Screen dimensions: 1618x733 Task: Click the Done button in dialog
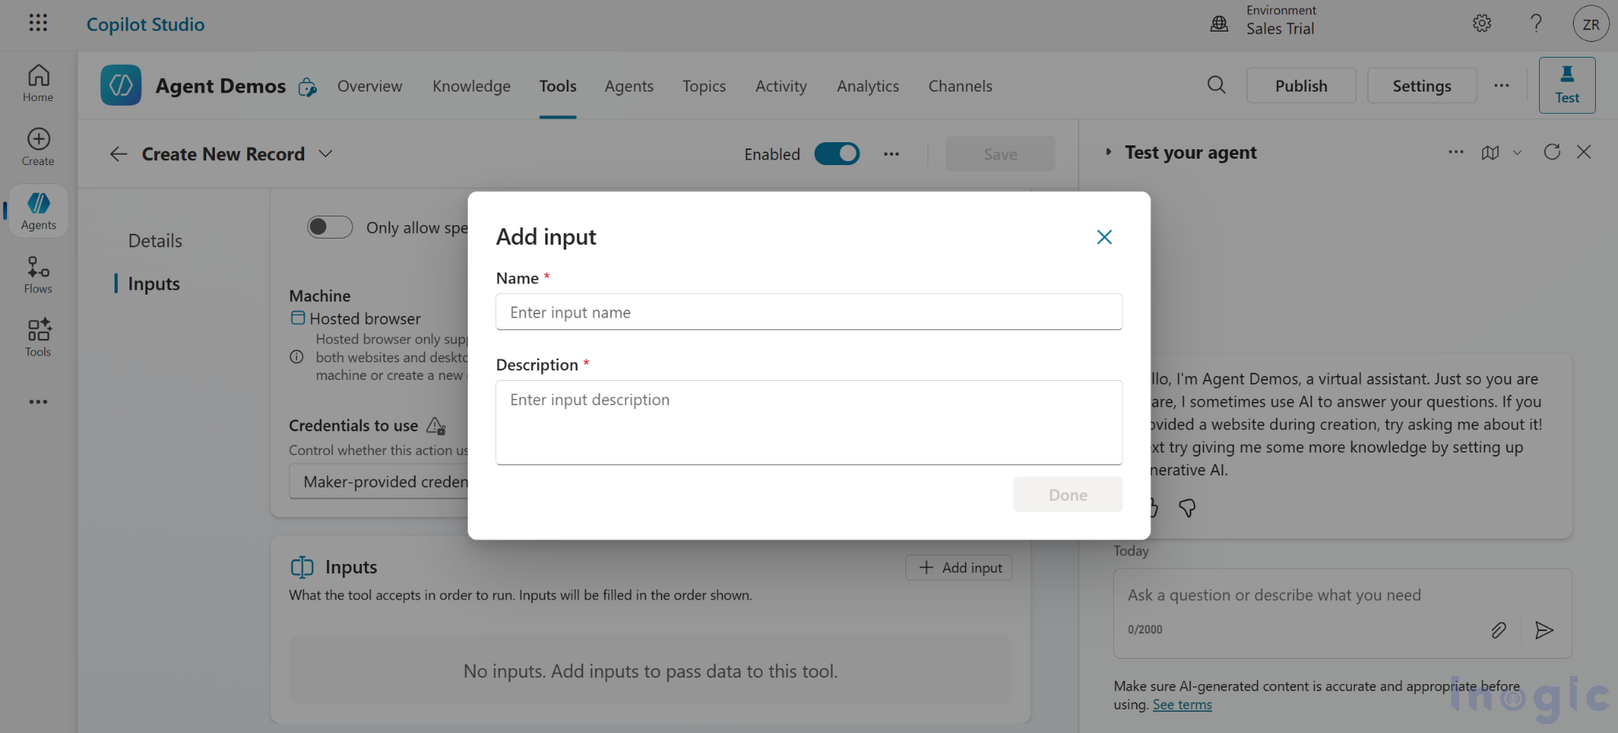(1068, 494)
